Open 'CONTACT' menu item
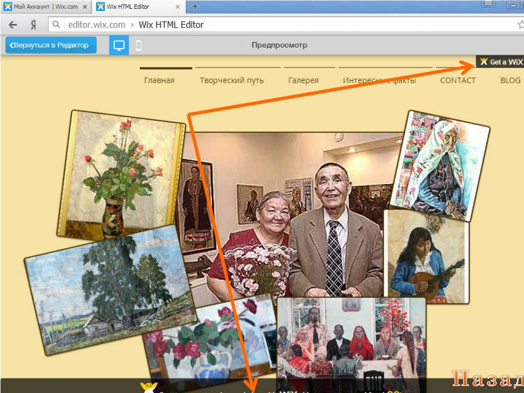Viewport: 524px width, 393px height. coord(457,80)
